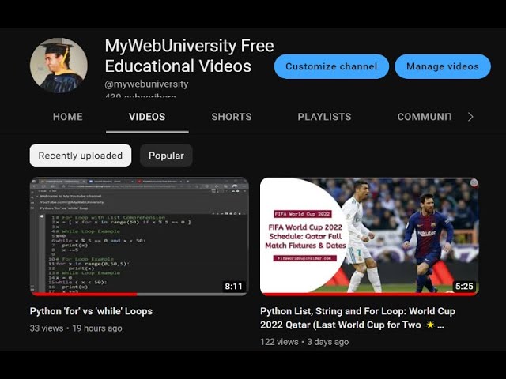Screen dimensions: 506x379
Task: Click the red watch progress bar on first video
Action: pyautogui.click(x=85, y=294)
